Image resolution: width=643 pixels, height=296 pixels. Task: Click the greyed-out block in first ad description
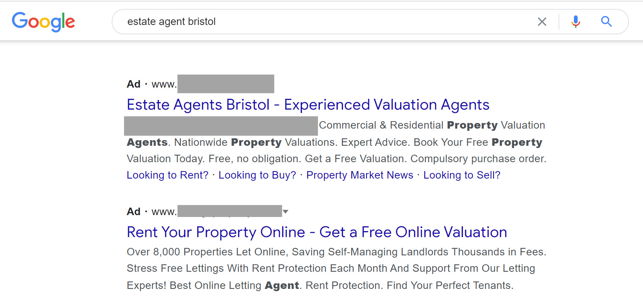221,126
